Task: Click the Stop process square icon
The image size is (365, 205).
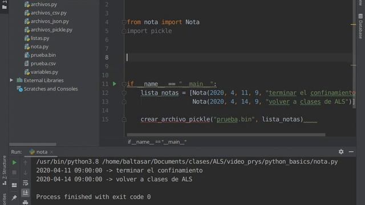Action: 14,173
